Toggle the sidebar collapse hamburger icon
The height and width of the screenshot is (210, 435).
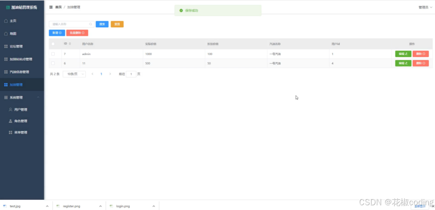click(51, 7)
